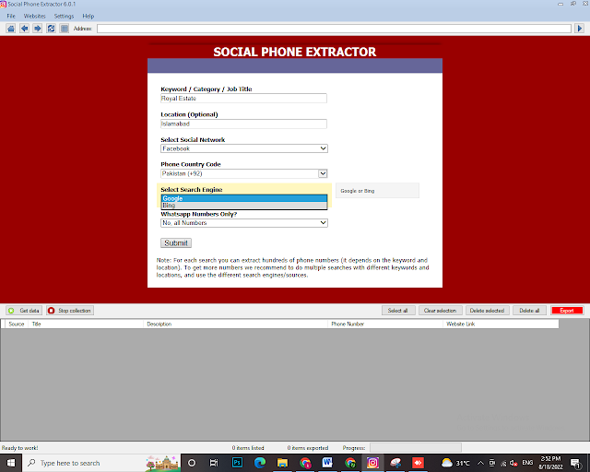Open the Settings menu
Image resolution: width=590 pixels, height=472 pixels.
pos(64,17)
